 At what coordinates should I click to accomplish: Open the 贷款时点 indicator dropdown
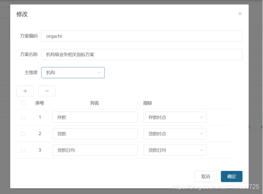pyautogui.click(x=175, y=134)
